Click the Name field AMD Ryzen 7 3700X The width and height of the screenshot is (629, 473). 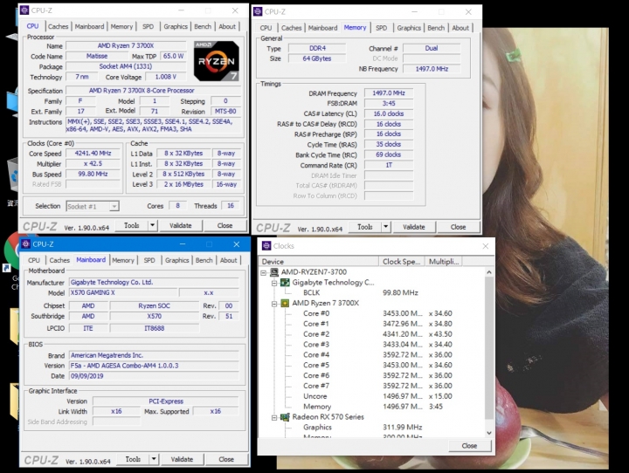126,45
